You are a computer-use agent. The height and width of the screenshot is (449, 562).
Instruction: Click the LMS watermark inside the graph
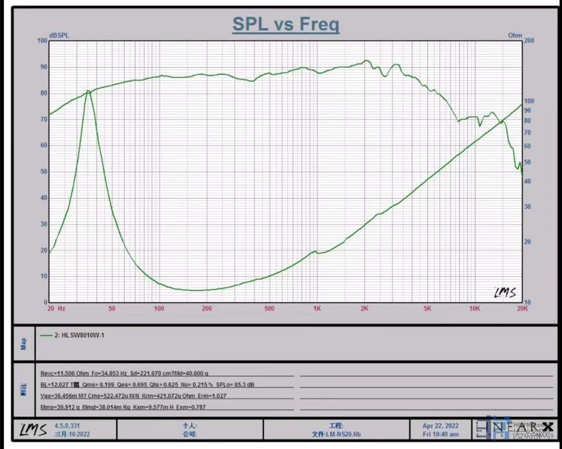[504, 292]
